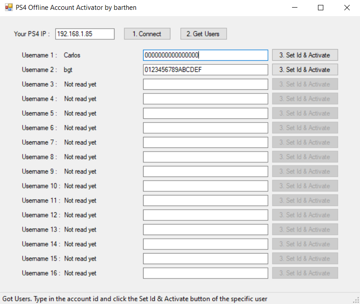Click the Your PS4 IP label
The image size is (360, 304).
point(32,34)
